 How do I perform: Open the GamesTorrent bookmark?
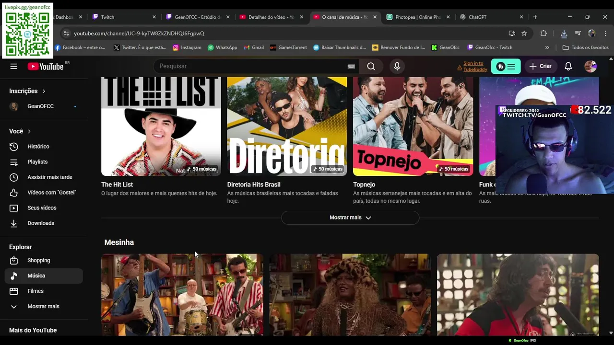click(x=288, y=47)
